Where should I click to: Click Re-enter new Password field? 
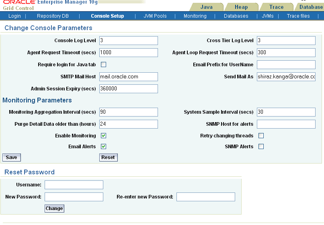(206, 197)
